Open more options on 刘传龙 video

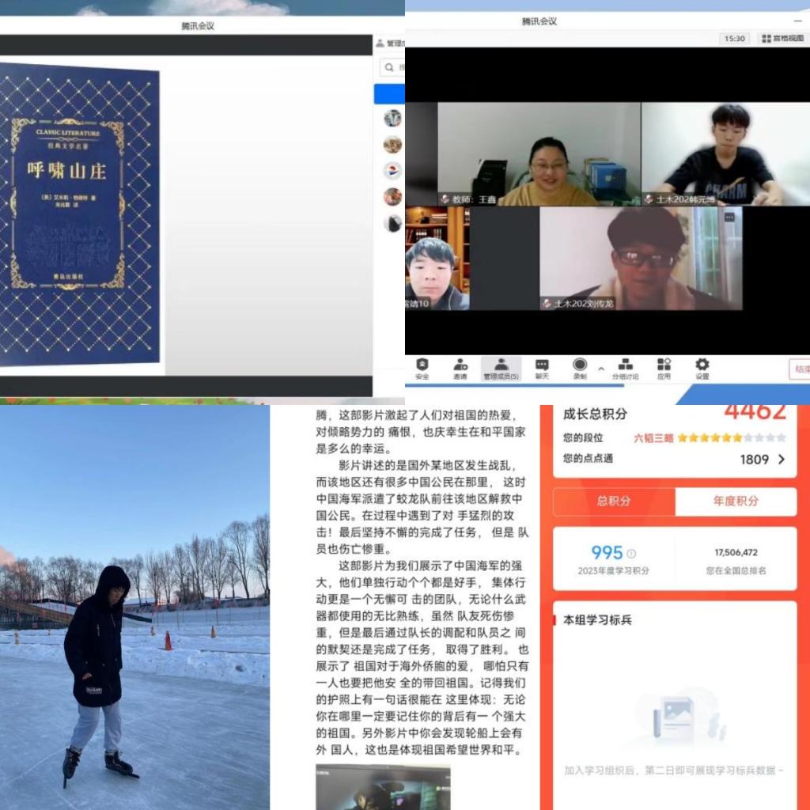(x=729, y=216)
